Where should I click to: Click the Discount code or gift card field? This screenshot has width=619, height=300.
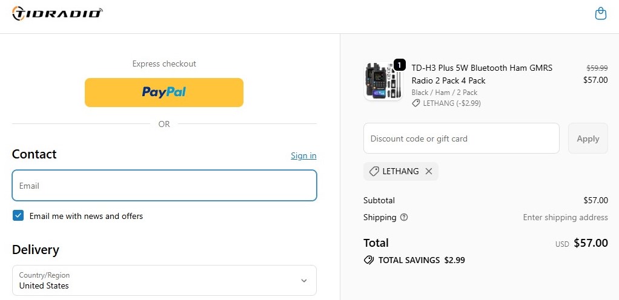pyautogui.click(x=461, y=139)
